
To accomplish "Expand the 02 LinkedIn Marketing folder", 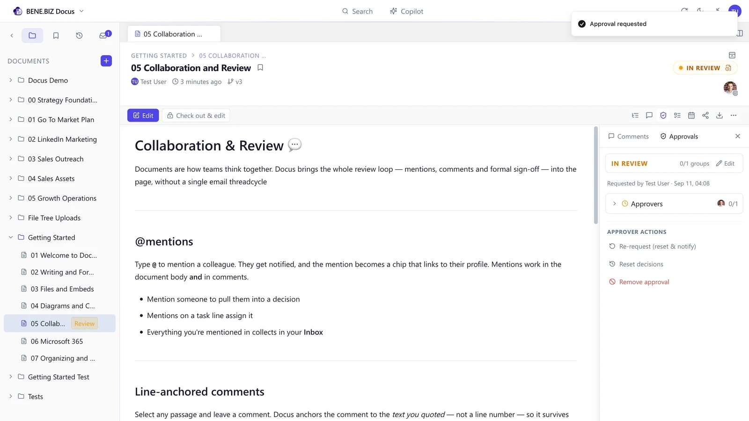I will coord(11,139).
